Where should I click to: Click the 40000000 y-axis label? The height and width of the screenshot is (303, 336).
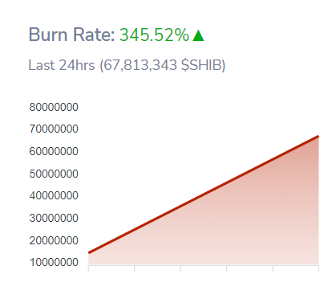(54, 195)
